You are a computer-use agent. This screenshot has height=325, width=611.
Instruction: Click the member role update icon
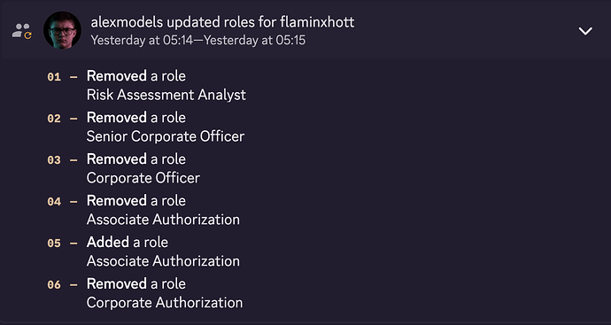pos(22,31)
